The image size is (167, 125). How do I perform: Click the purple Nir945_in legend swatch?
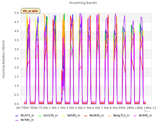(17, 120)
